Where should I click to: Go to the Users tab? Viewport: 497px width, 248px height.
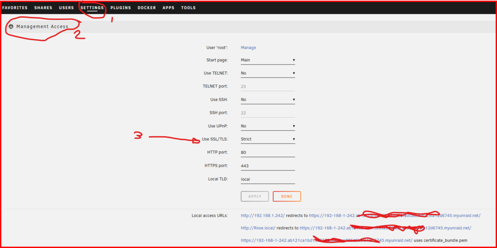(66, 7)
